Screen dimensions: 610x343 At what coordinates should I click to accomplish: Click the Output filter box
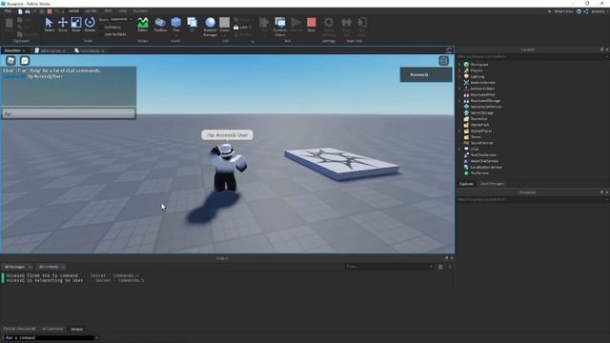390,267
